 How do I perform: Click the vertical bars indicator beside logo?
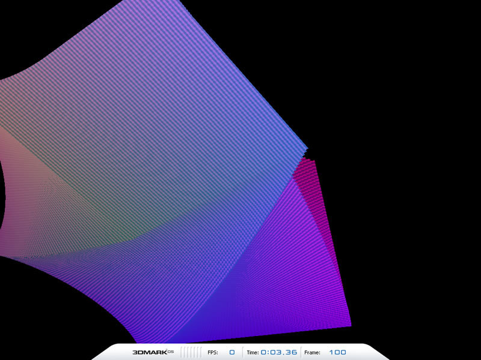coord(191,352)
